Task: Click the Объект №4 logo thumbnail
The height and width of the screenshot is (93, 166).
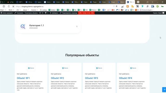Action: pos(133,68)
